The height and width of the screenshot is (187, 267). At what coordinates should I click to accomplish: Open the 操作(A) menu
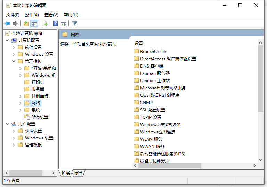tap(32, 15)
